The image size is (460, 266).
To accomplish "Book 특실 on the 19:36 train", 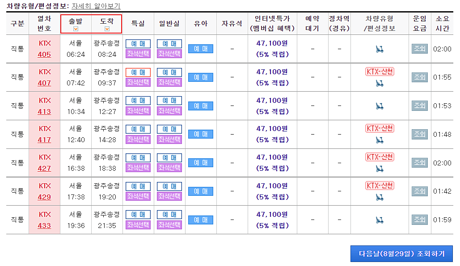I will (138, 215).
